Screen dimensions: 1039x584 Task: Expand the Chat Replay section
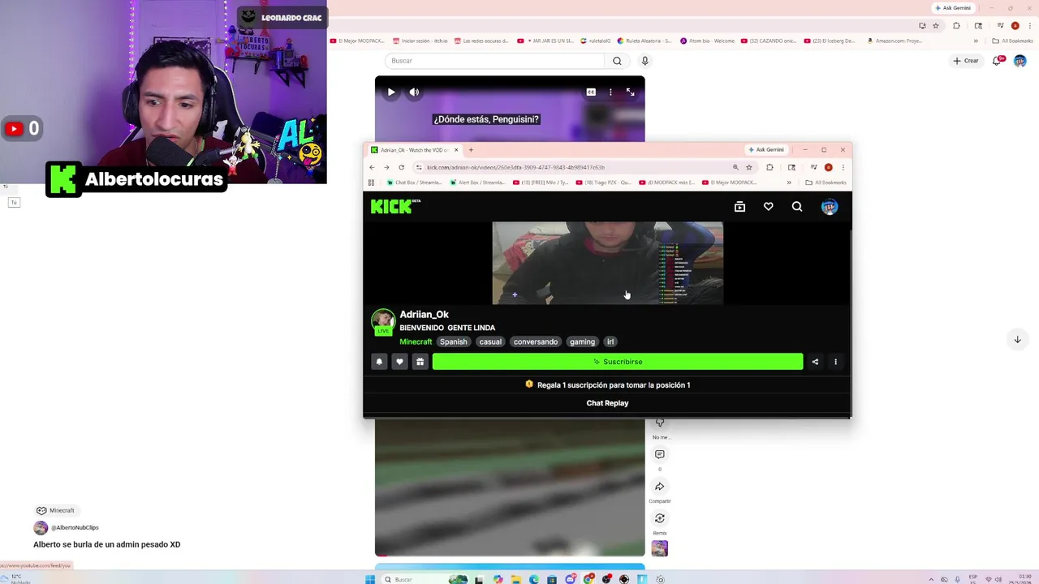pos(607,403)
